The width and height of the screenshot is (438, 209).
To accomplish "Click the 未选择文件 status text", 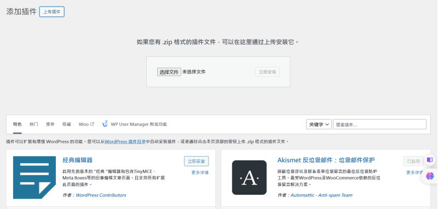I will tap(194, 72).
